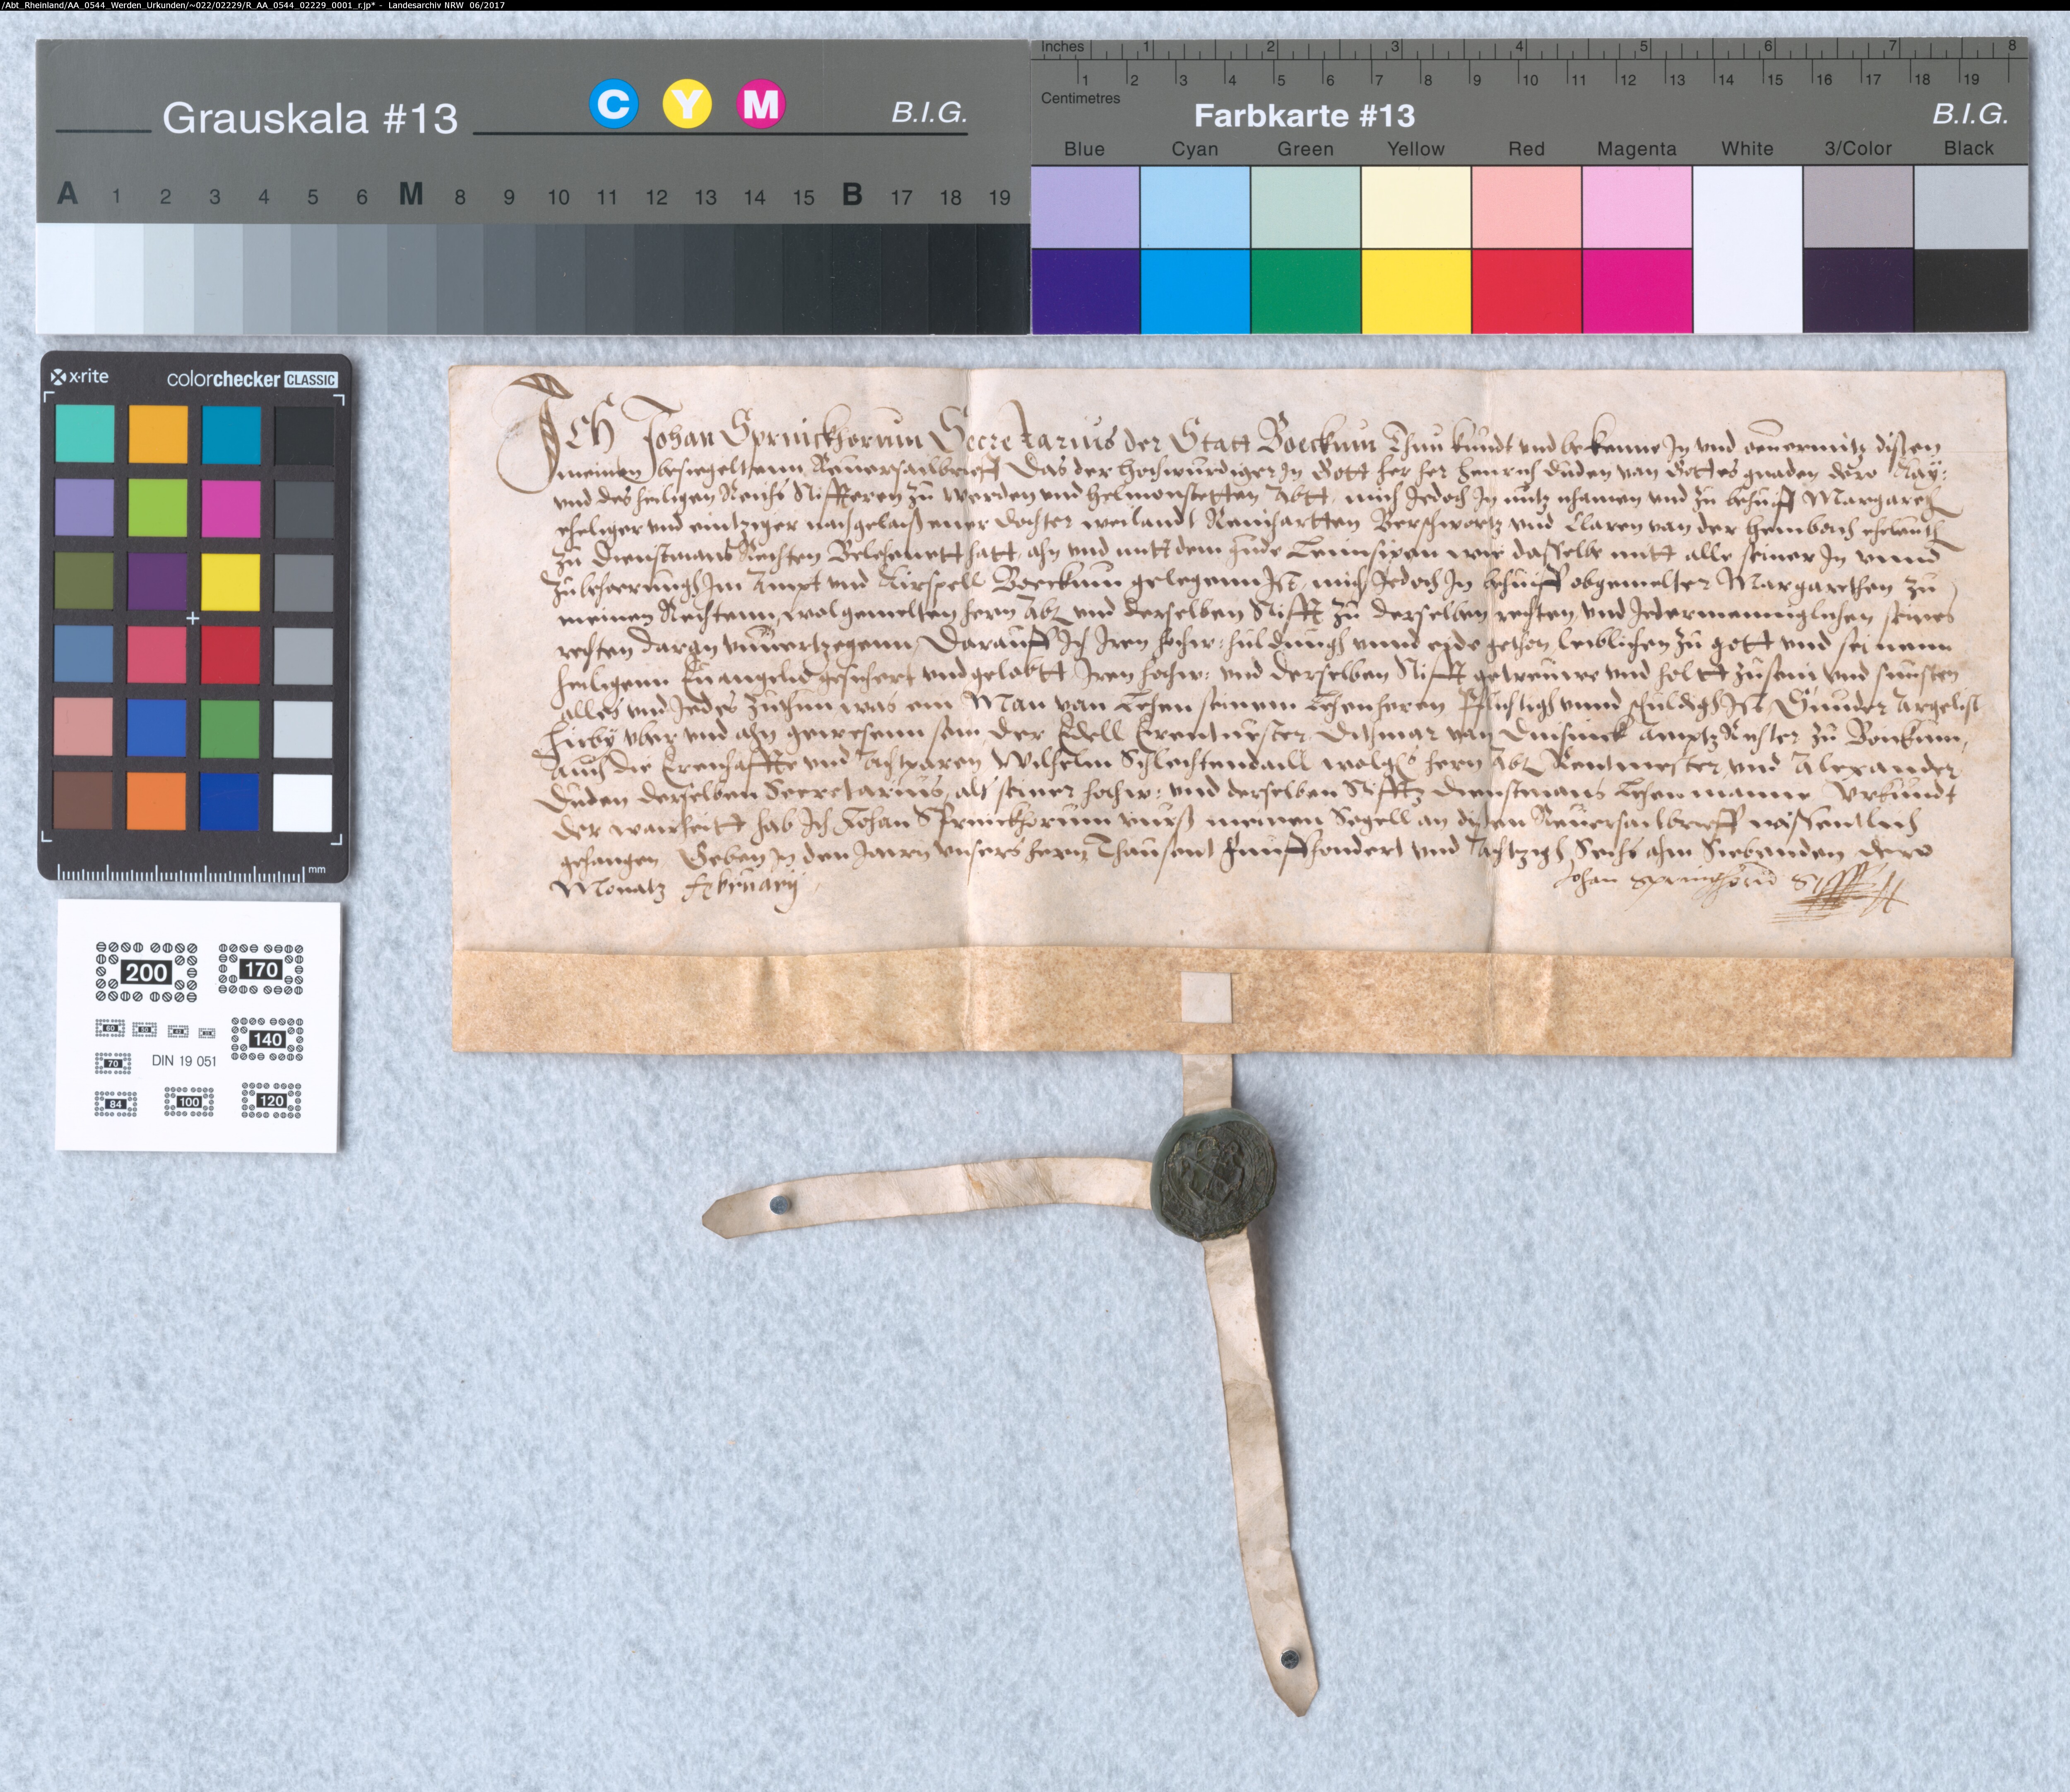
Task: Click the orange patch on colorchecker top row
Action: [158, 434]
